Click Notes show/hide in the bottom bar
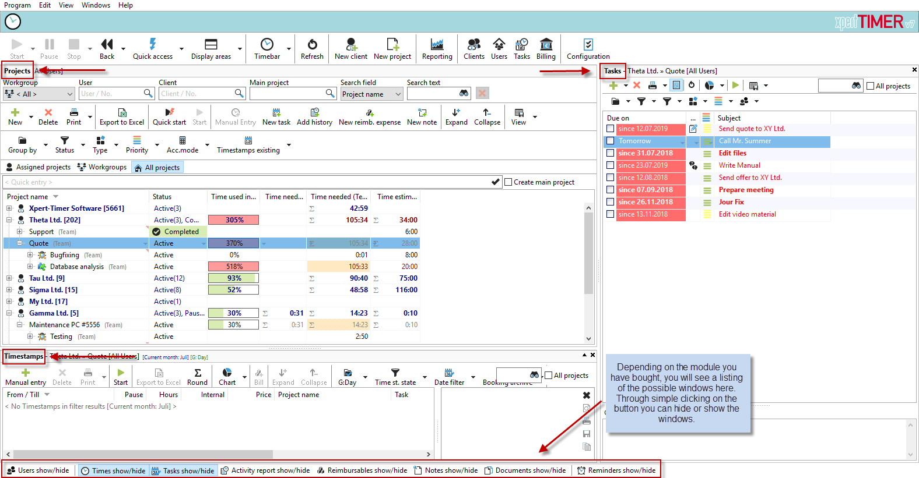 [x=446, y=470]
